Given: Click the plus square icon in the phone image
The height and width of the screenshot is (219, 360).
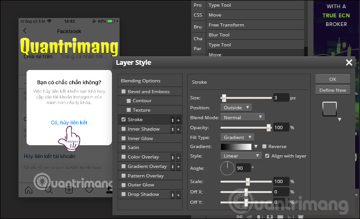Looking at the screenshot, I should click(x=69, y=190).
